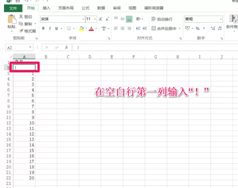This screenshot has height=188, width=238.
Task: Align text left icon
Action: (116, 28)
